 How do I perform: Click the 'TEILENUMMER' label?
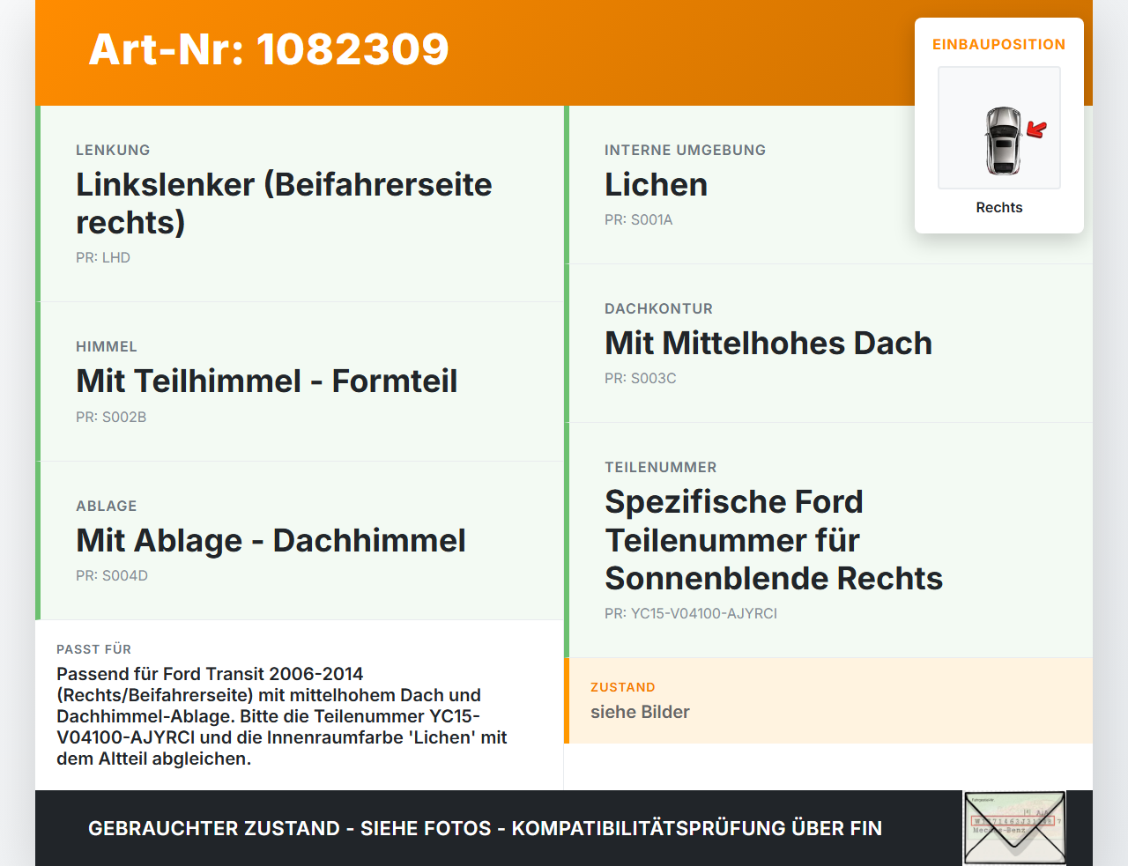pos(661,467)
